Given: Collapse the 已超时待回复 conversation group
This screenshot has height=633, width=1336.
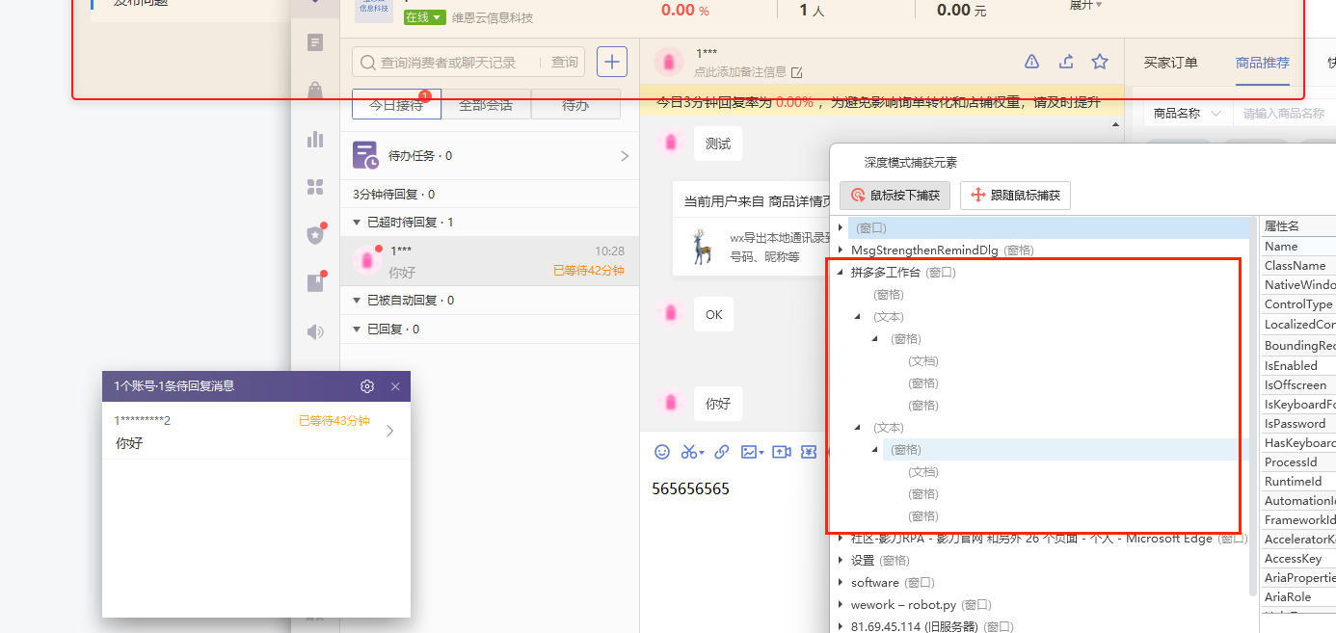Looking at the screenshot, I should 359,223.
